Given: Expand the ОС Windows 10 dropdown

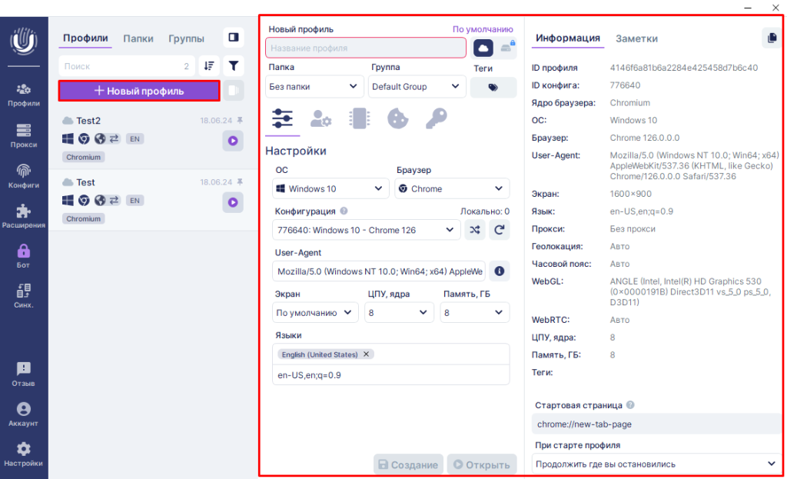Looking at the screenshot, I should click(x=330, y=188).
